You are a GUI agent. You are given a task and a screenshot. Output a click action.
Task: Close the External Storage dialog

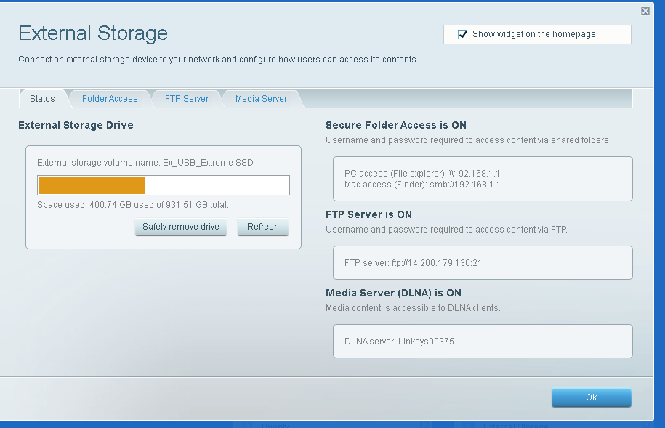645,10
